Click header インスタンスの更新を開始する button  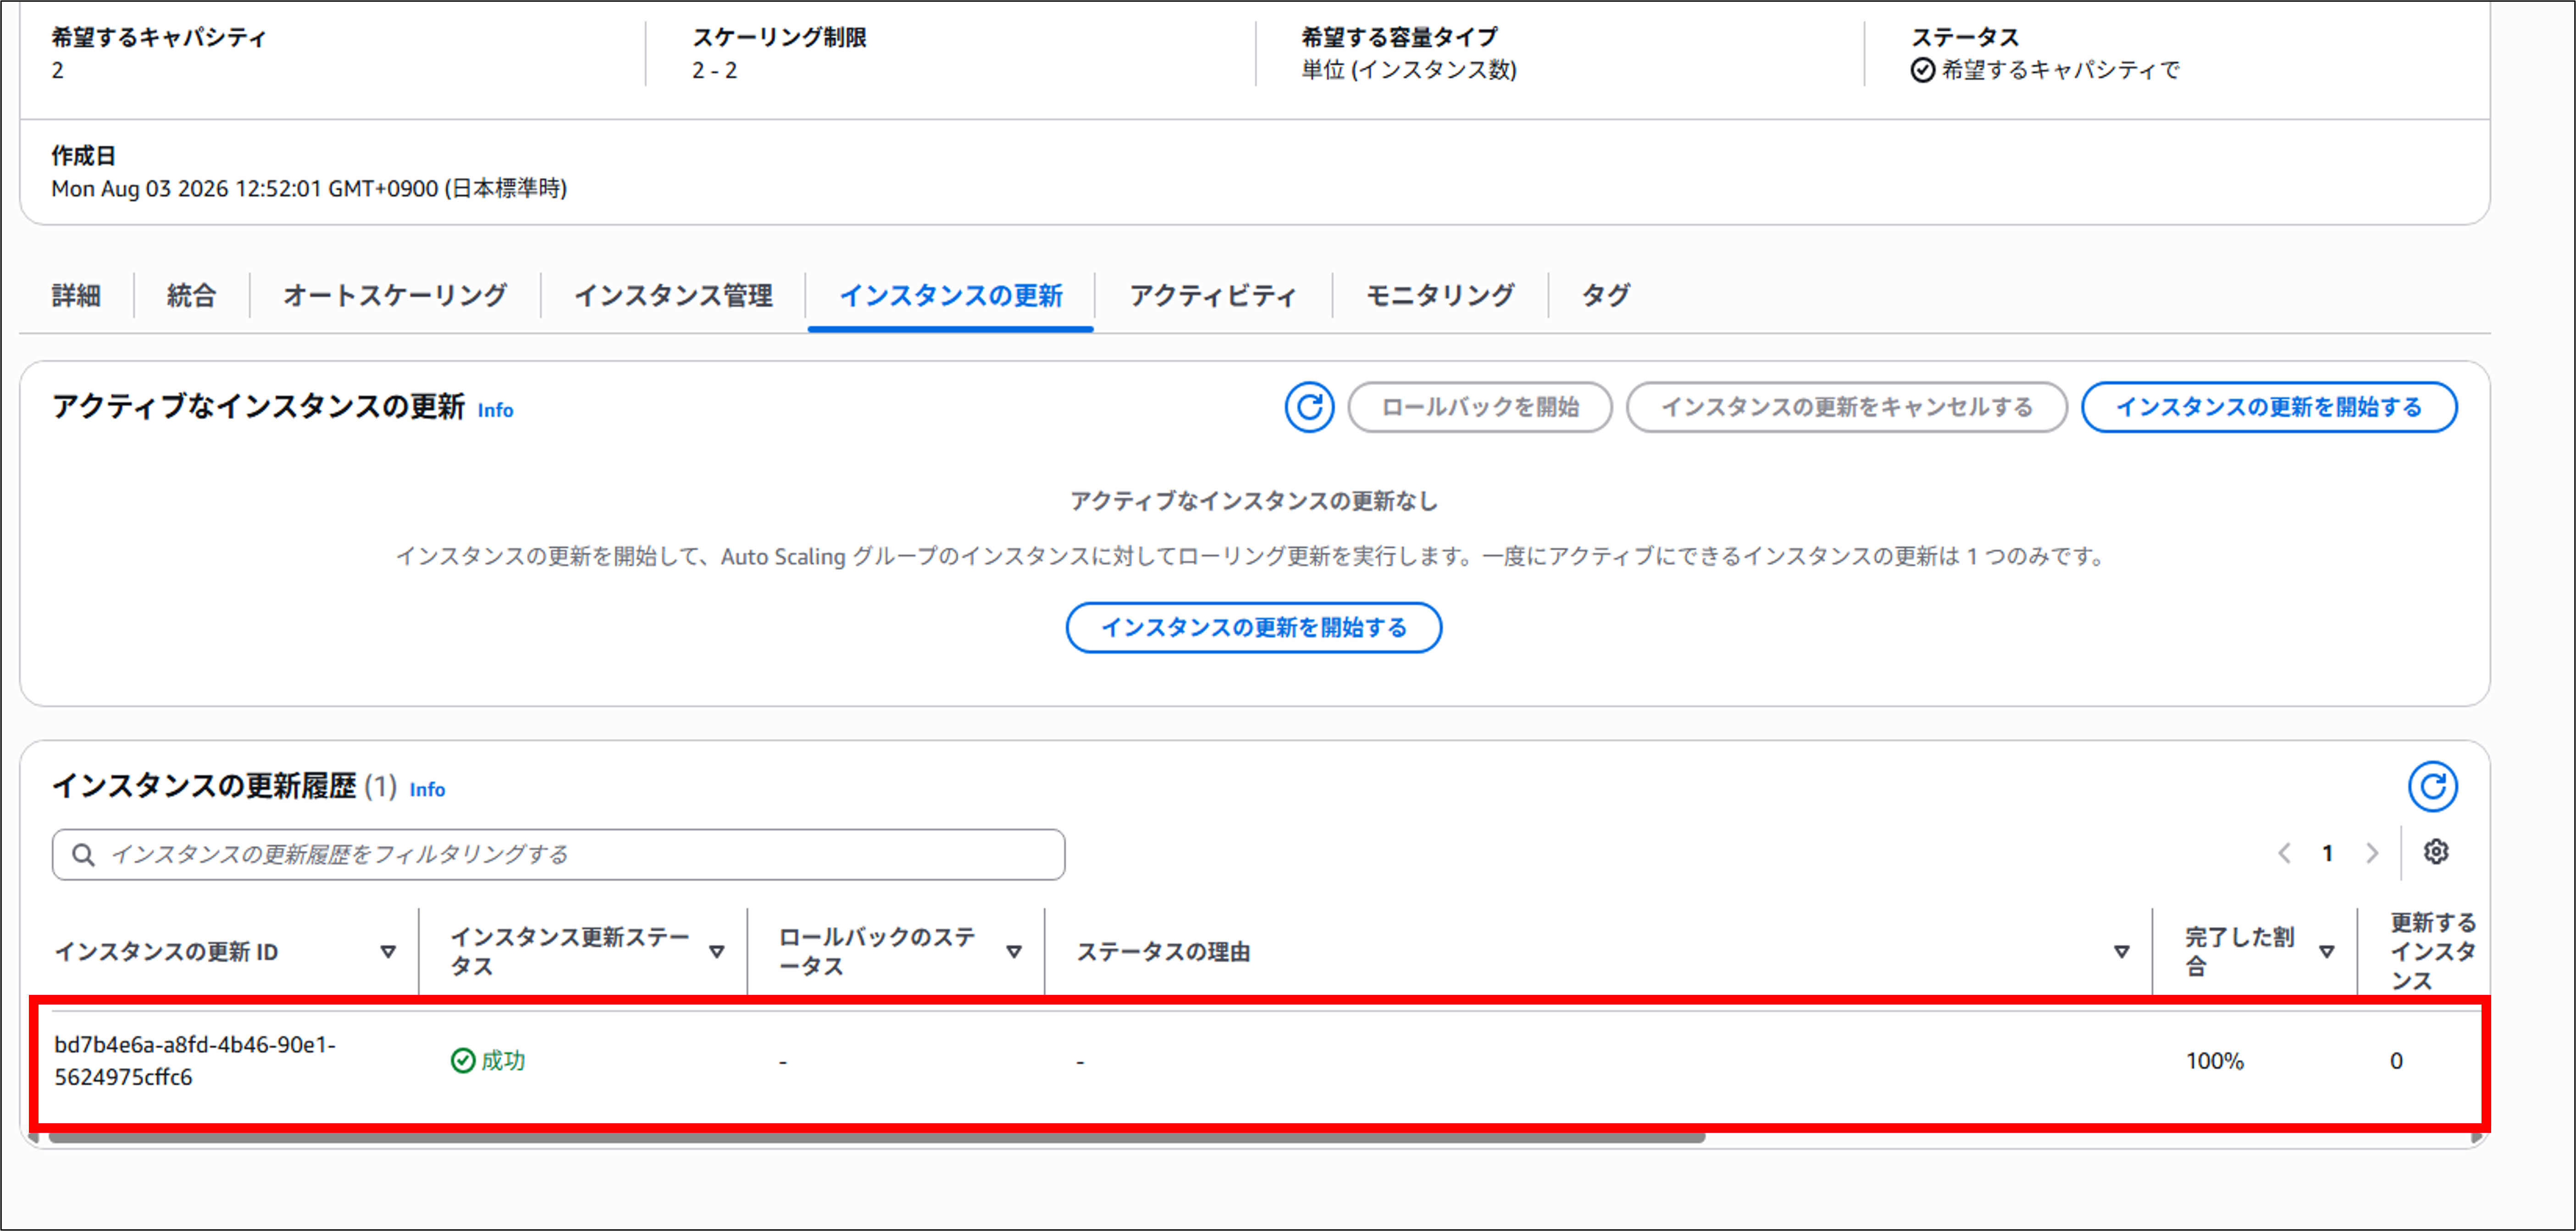pos(2269,407)
